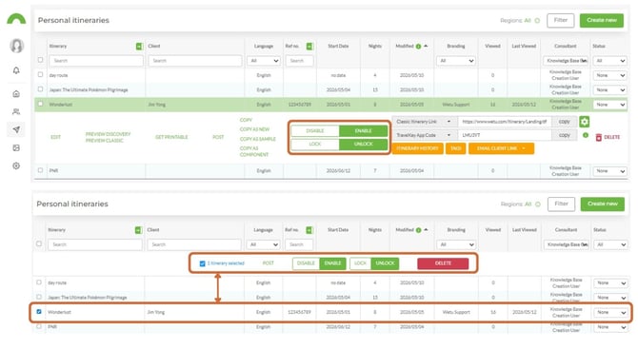
Task: Toggle the select-all checkbox in lower panel filter row
Action: click(x=39, y=243)
